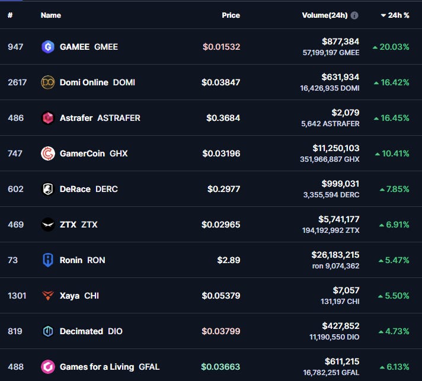Click the 7.85% gain for DeRace
The height and width of the screenshot is (381, 422).
point(395,189)
